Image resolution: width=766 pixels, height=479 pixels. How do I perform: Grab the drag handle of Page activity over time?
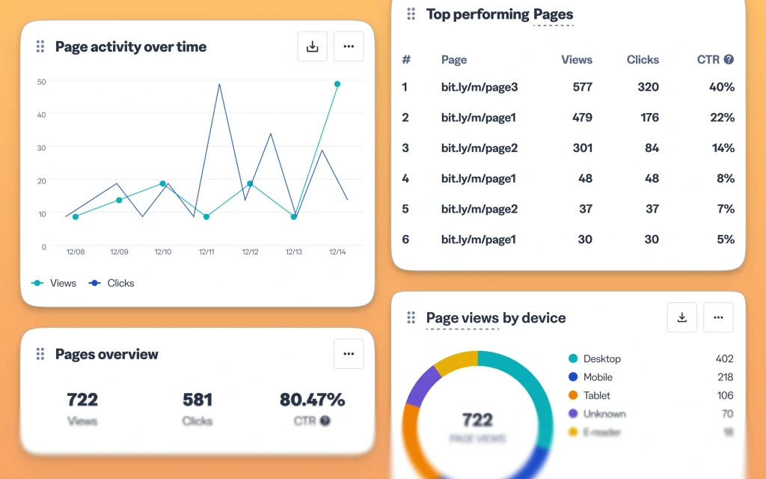click(40, 46)
